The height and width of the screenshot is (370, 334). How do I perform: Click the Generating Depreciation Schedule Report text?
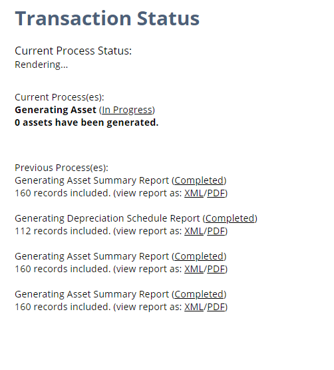(x=107, y=218)
